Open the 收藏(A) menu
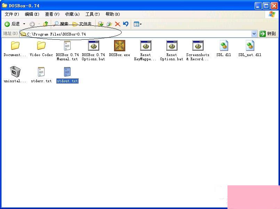Screen dimensions: 280x209 pos(72,14)
